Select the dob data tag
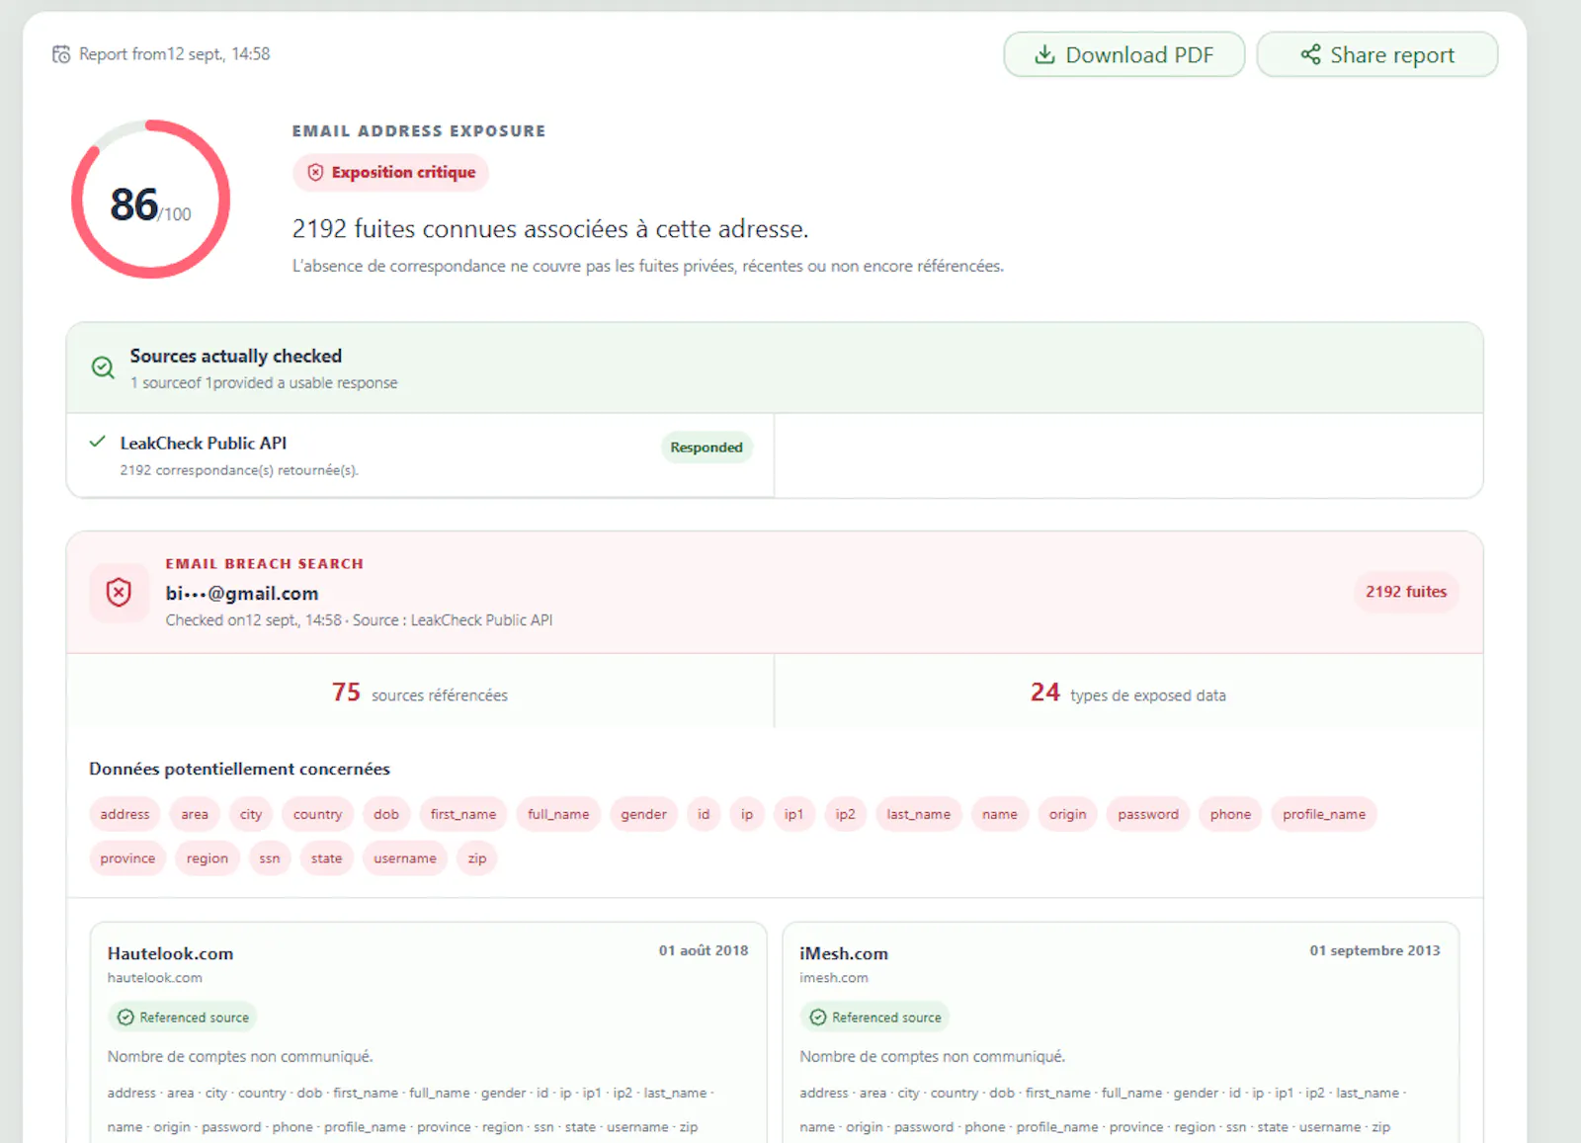Viewport: 1581px width, 1143px height. tap(386, 814)
